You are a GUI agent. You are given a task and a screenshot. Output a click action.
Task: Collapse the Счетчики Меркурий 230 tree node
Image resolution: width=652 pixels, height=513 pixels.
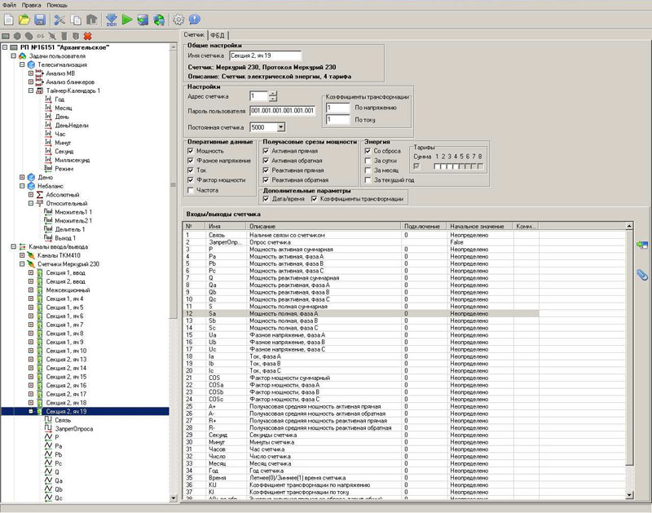click(23, 264)
